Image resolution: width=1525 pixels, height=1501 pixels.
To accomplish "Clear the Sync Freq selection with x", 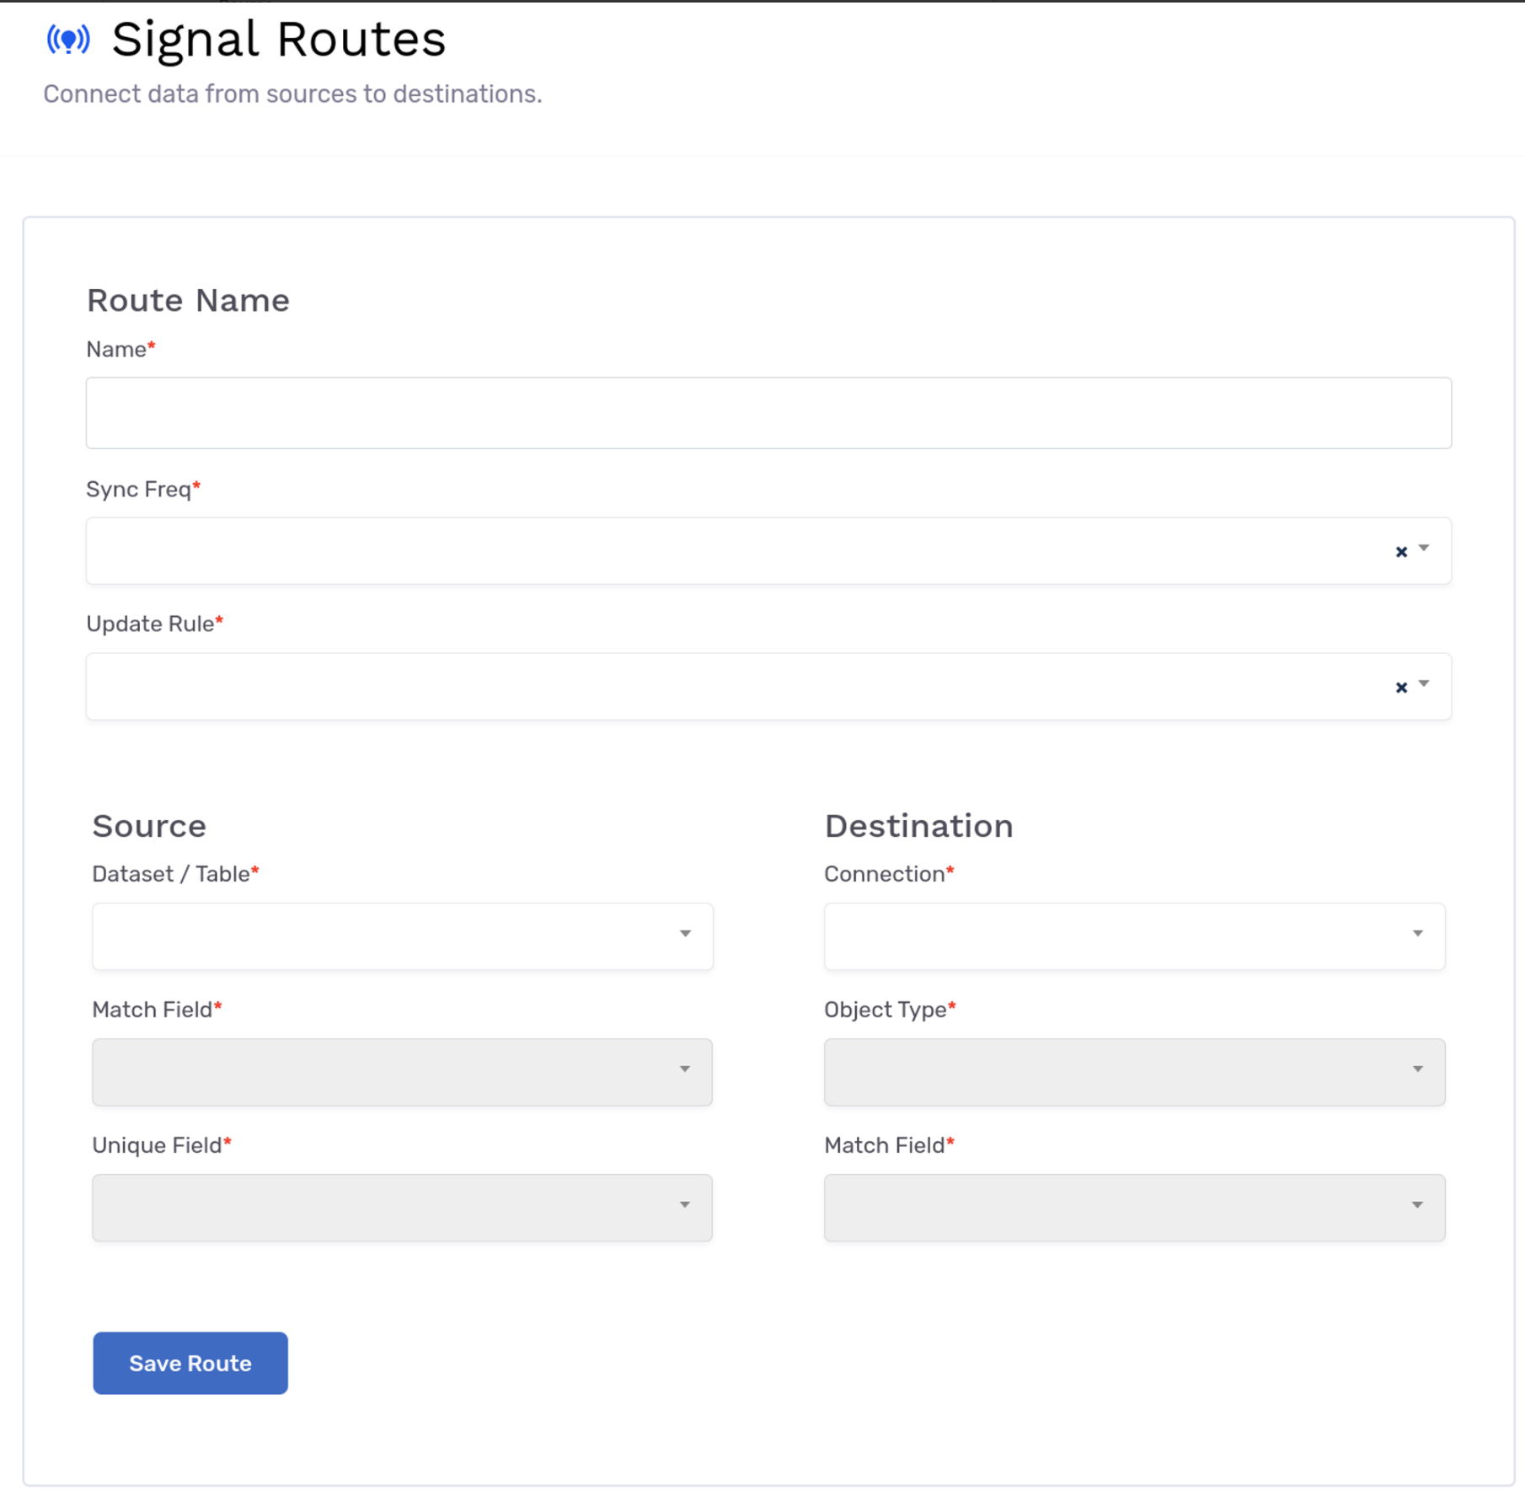I will (x=1401, y=552).
